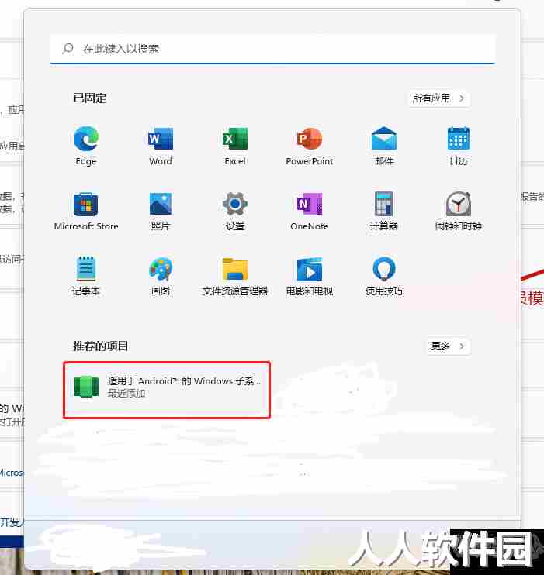
Task: Open the Edge browser
Action: [86, 146]
